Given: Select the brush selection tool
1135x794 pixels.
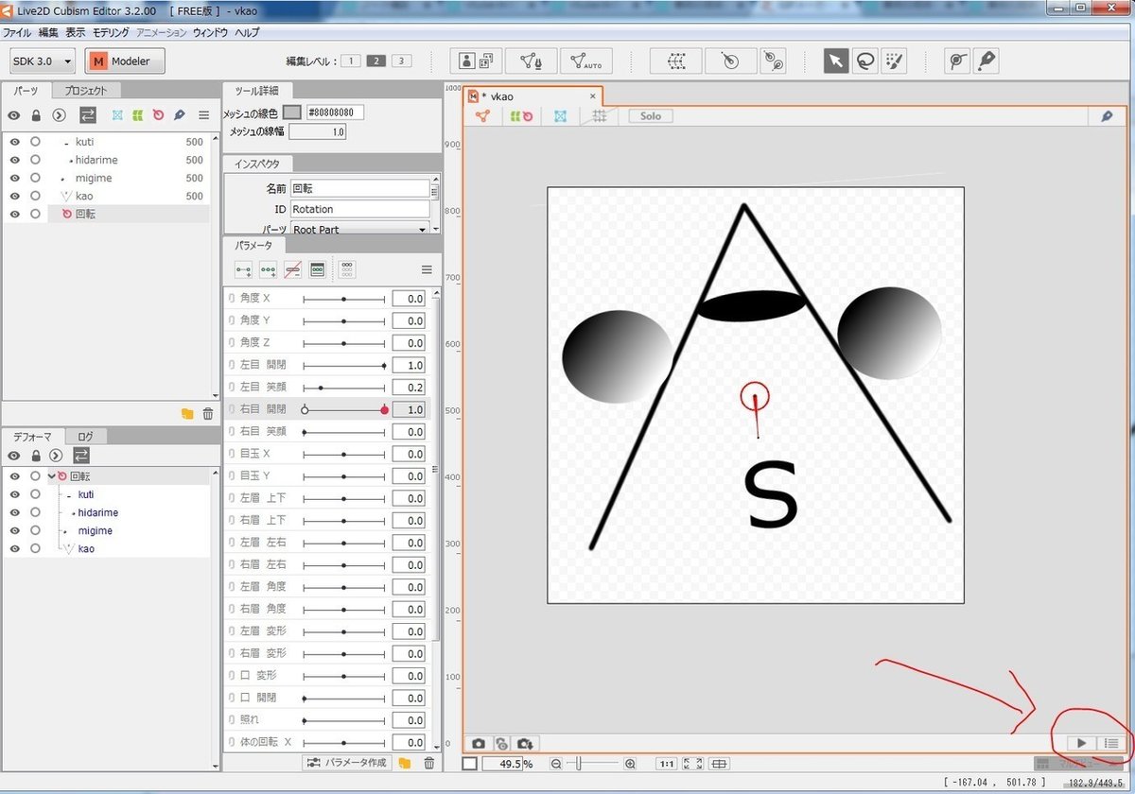Looking at the screenshot, I should click(x=893, y=61).
